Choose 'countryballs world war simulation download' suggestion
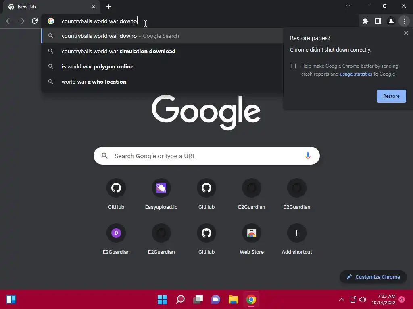The width and height of the screenshot is (413, 309). coord(162,51)
